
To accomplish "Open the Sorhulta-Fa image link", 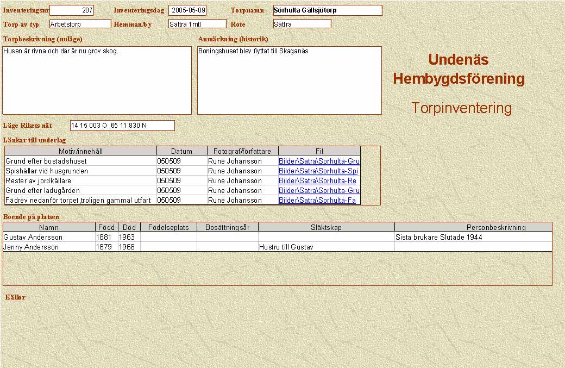I will [317, 201].
